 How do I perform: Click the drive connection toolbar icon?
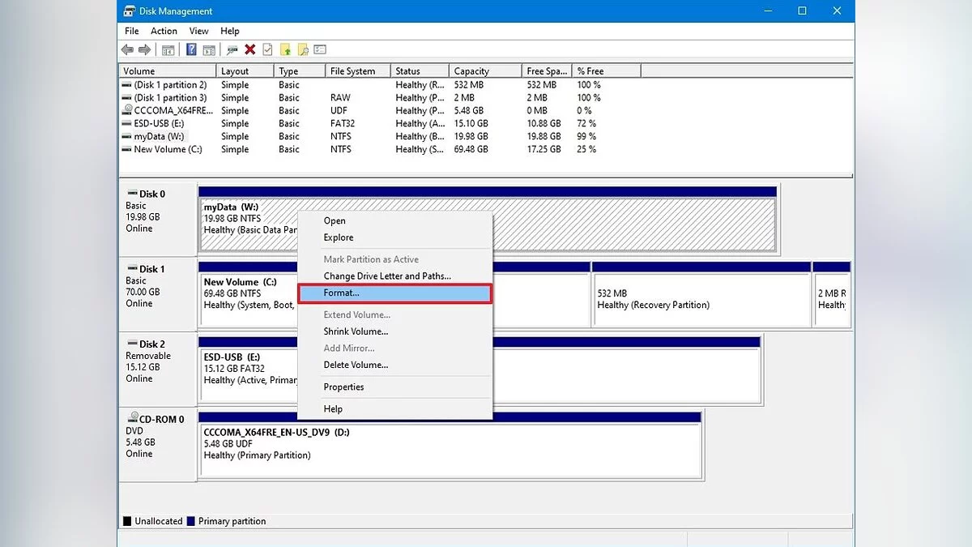(232, 50)
